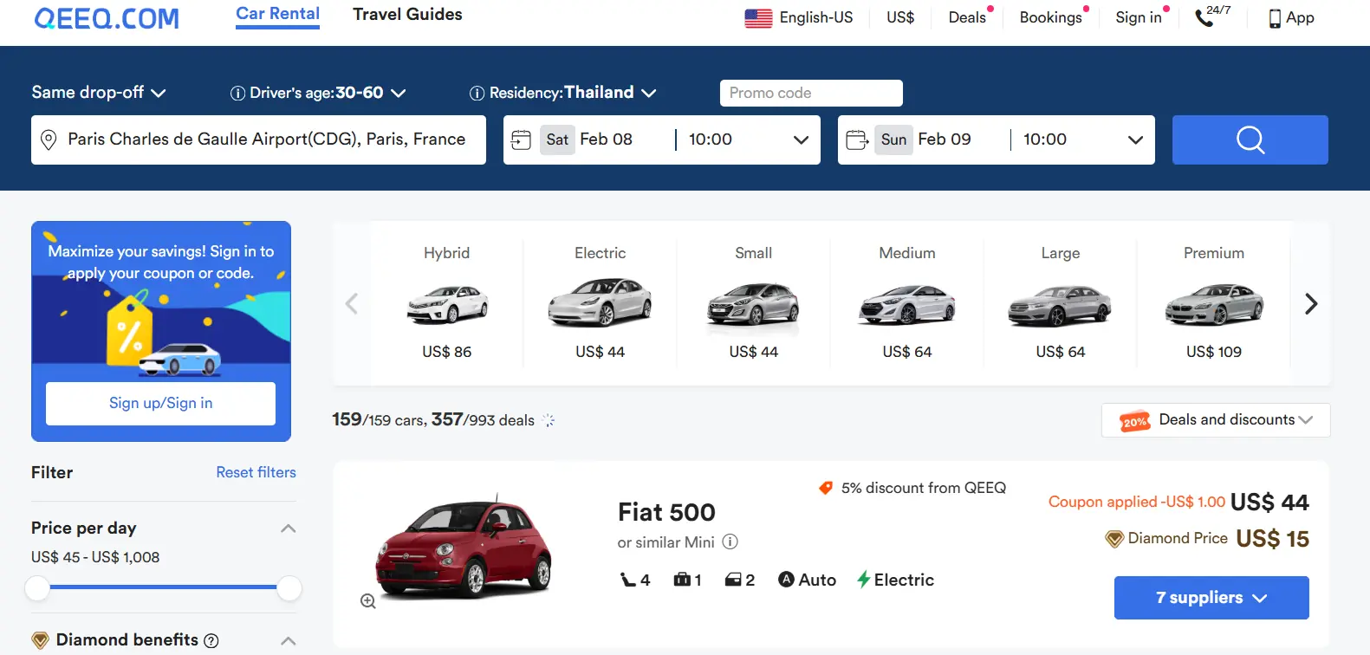Open the drop-off time 10:00 dropdown
1370x655 pixels.
[1083, 139]
